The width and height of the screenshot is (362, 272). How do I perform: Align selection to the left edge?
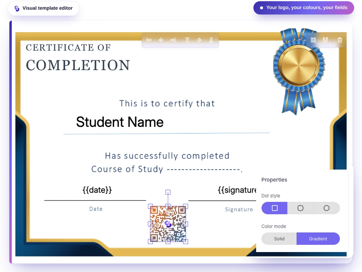(149, 40)
